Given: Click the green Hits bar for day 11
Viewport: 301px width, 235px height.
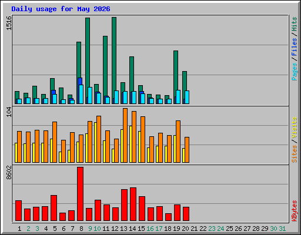Looking at the screenshot, I should (x=105, y=66).
